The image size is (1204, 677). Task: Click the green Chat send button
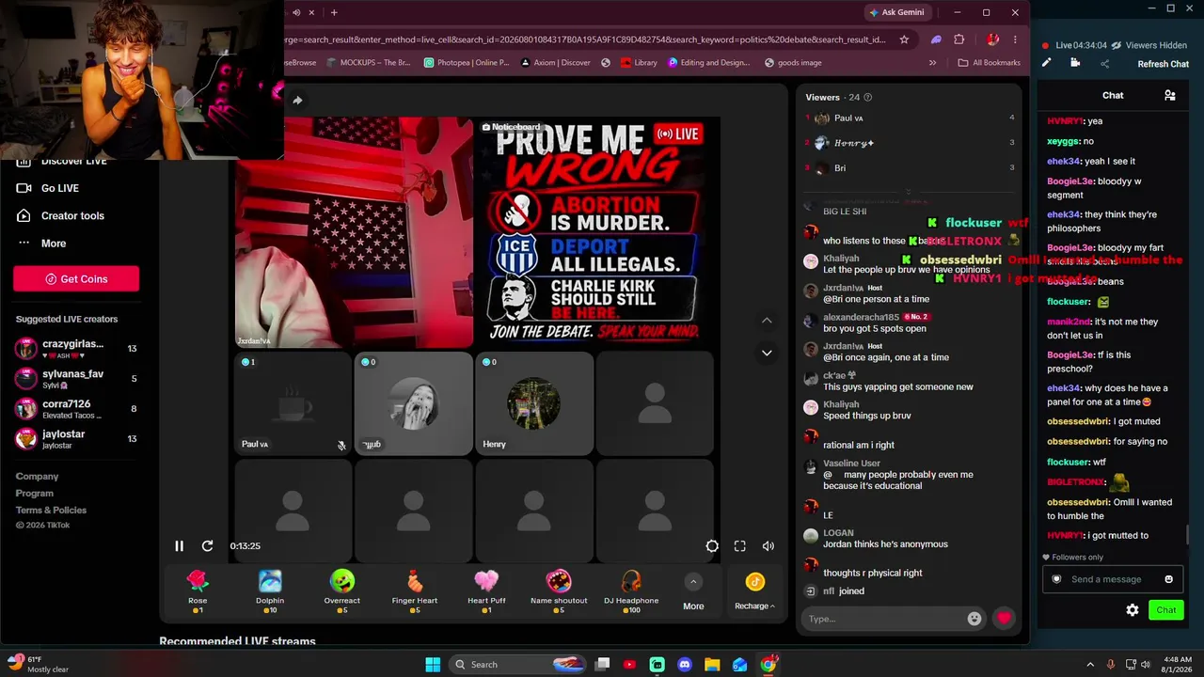(x=1166, y=610)
